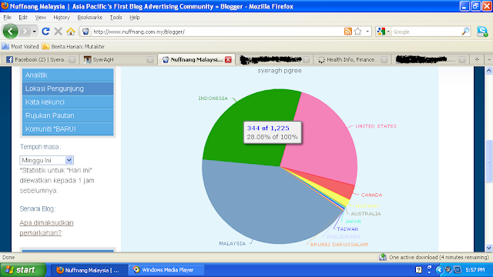Open the View menu

(40, 17)
